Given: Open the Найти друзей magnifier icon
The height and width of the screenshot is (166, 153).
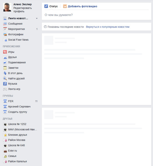Looking at the screenshot, I should (x=5, y=79).
